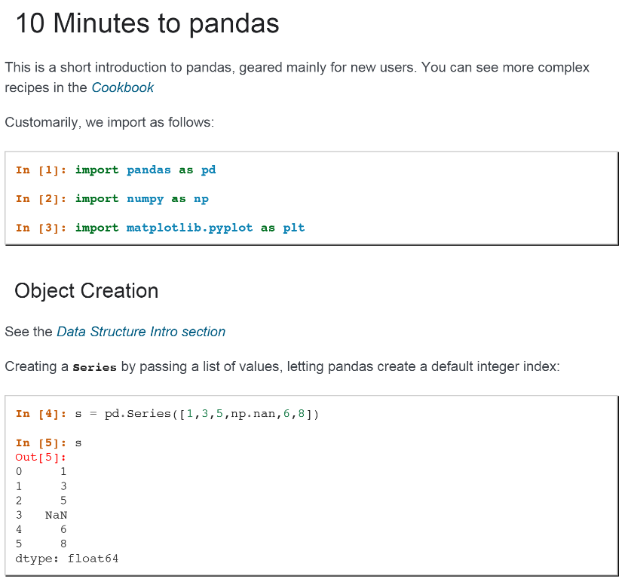Click matplotlib.pyplot in the third import
Viewport: 628px width, 582px height.
(189, 228)
